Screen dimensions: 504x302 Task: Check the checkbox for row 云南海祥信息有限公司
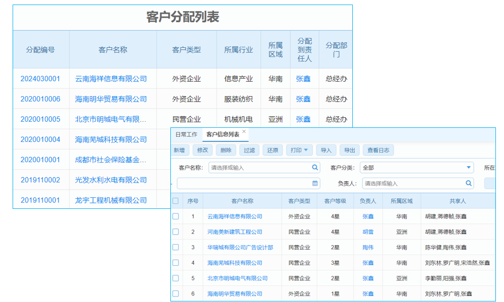click(x=176, y=216)
